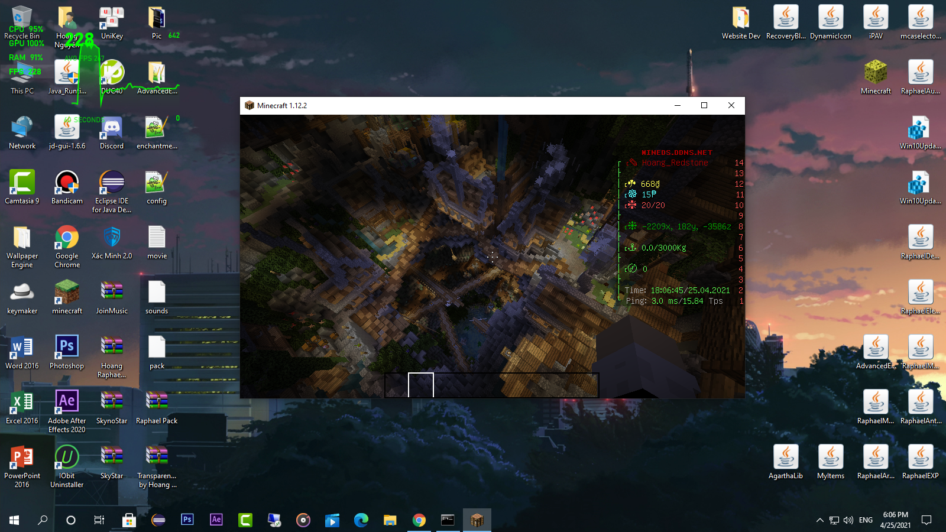Launch Eclipse IDE for Java desktop shortcut
The height and width of the screenshot is (532, 946).
(112, 192)
